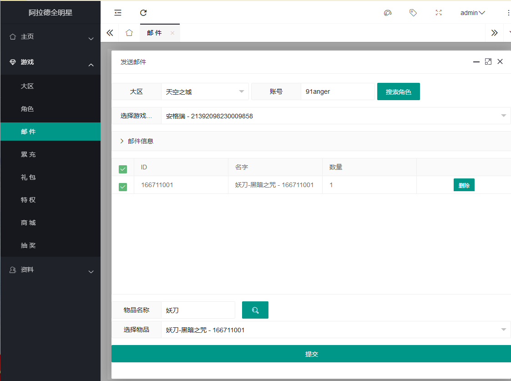
Task: Open the 礼包 sidebar menu item
Action: click(50, 177)
